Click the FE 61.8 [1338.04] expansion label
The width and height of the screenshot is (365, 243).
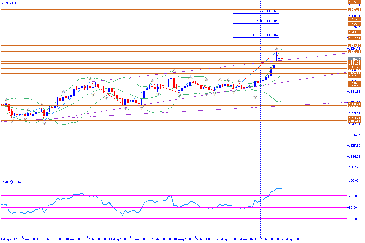coord(266,35)
